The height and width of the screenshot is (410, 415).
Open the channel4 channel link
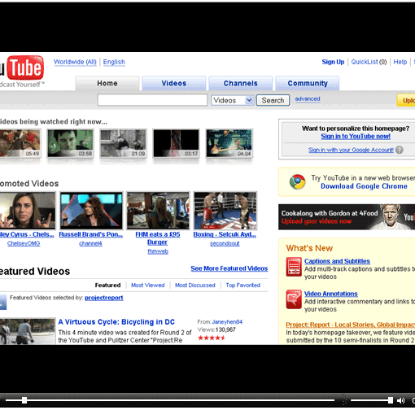coord(90,243)
